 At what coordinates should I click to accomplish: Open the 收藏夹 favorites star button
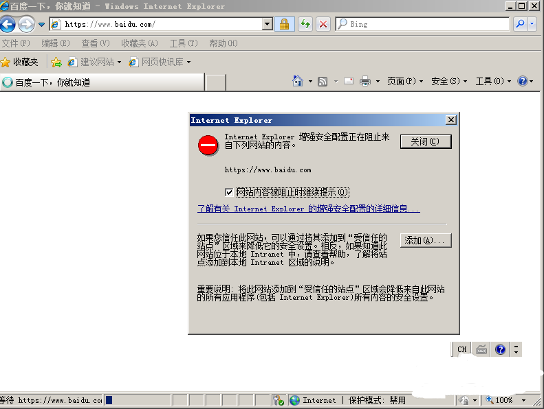[x=19, y=62]
